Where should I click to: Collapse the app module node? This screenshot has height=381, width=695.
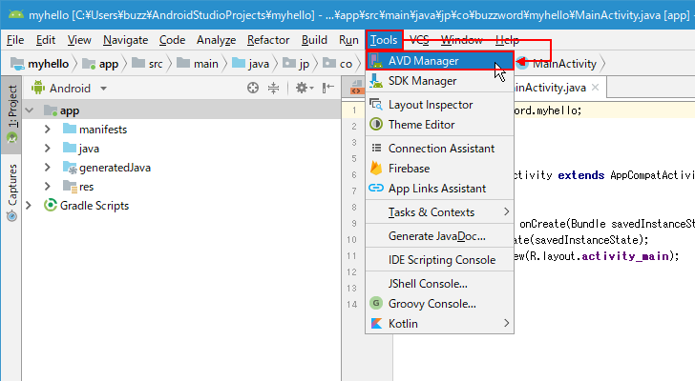tap(30, 110)
